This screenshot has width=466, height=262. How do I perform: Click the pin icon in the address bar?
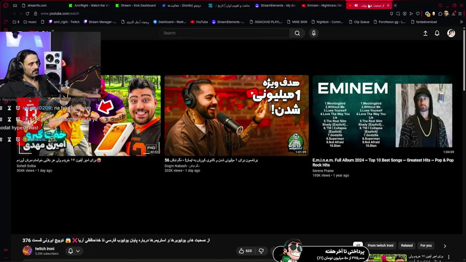click(x=391, y=14)
